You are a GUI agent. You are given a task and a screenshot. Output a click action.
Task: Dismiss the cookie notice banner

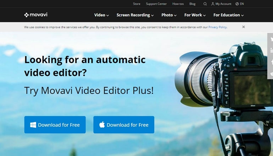point(244,27)
